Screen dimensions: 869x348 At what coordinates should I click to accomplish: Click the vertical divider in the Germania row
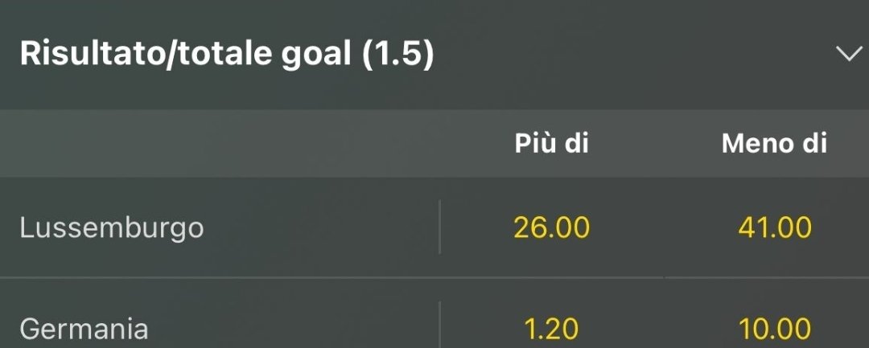[440, 325]
